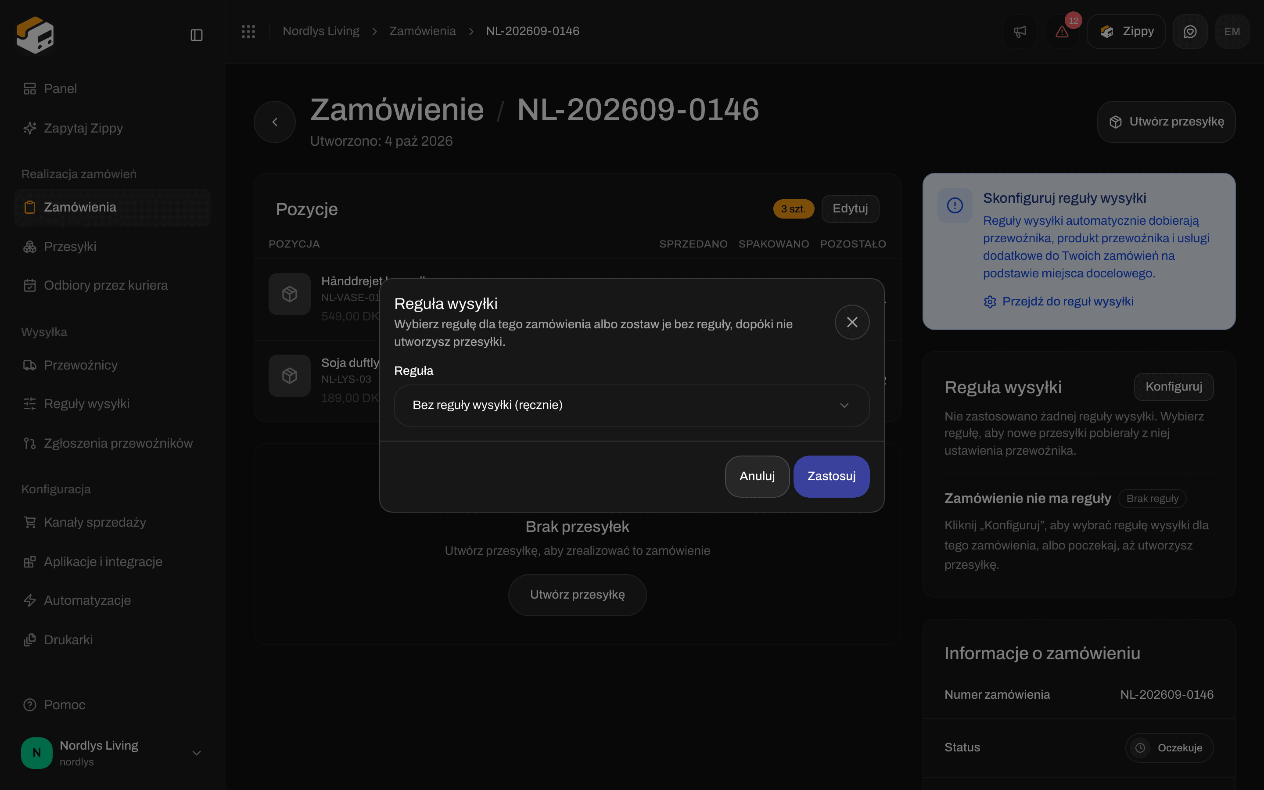Click the Soja duftlys product thumbnail
This screenshot has width=1264, height=790.
(x=289, y=376)
